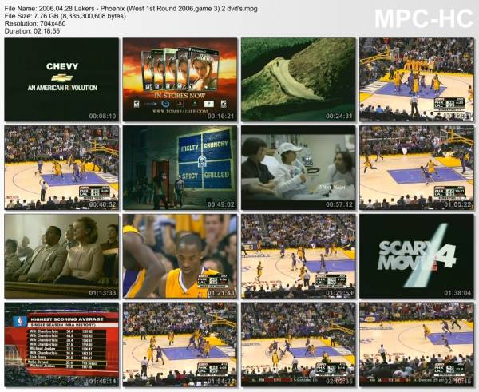This screenshot has width=479, height=392.
Task: Select the game thumbnail at 02:02:35
Action: pyautogui.click(x=298, y=344)
